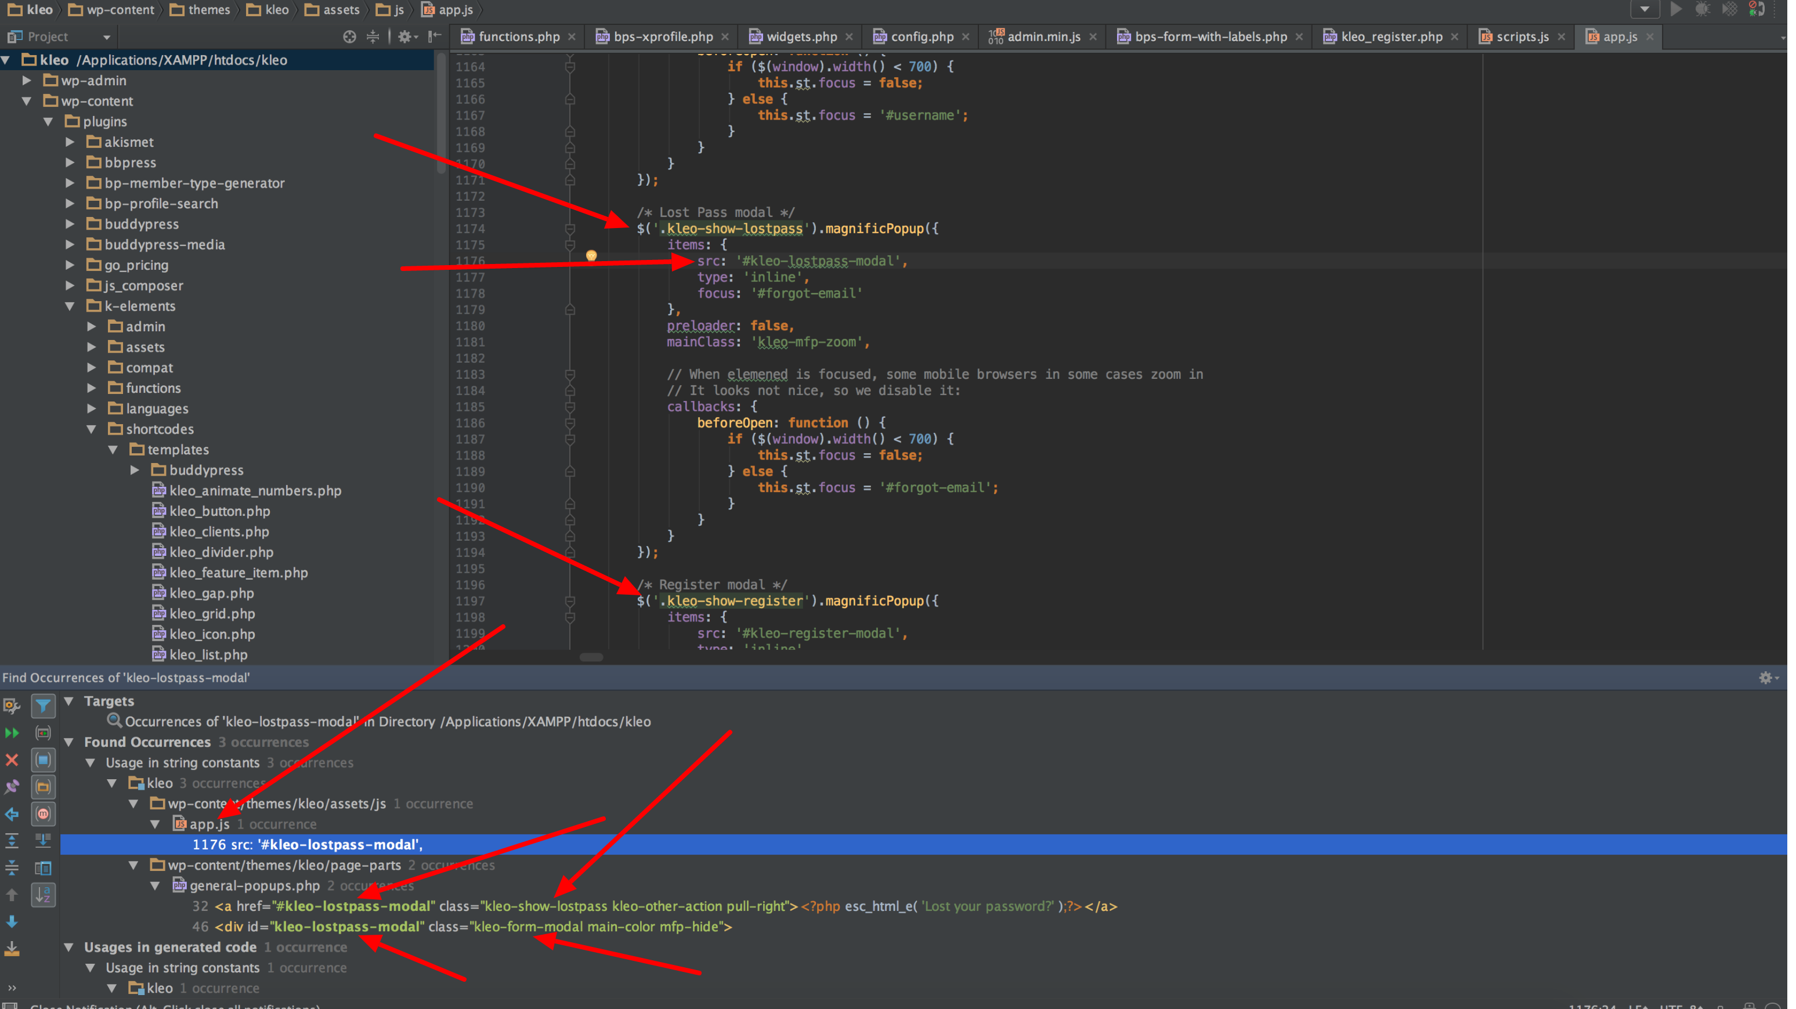Export find results to text file

[12, 949]
